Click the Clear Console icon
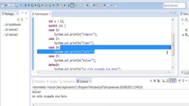 tap(163, 81)
